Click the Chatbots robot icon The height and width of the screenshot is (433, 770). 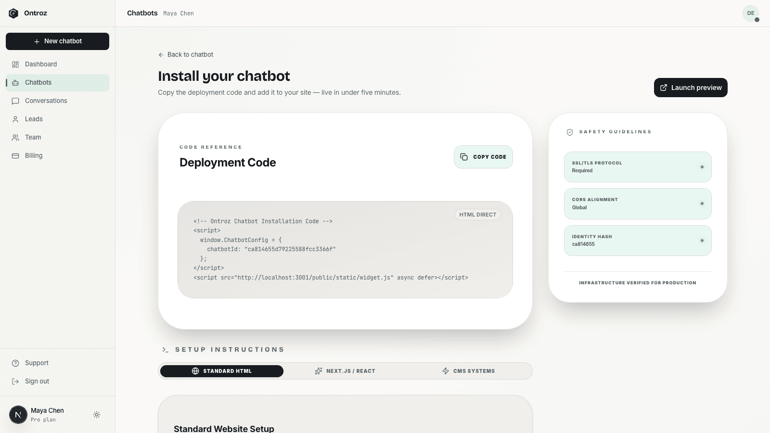15,83
